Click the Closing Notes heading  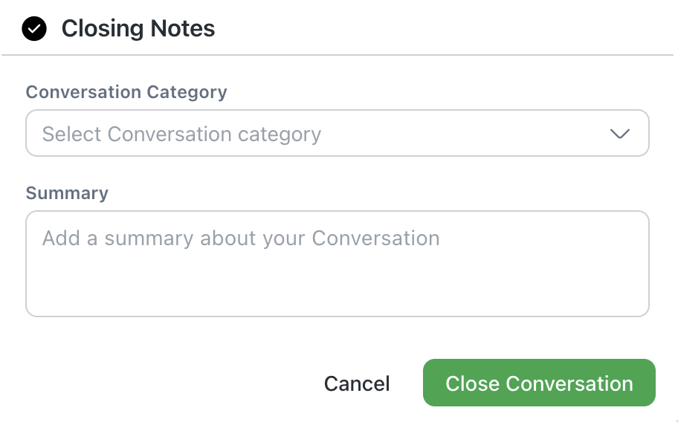[138, 29]
